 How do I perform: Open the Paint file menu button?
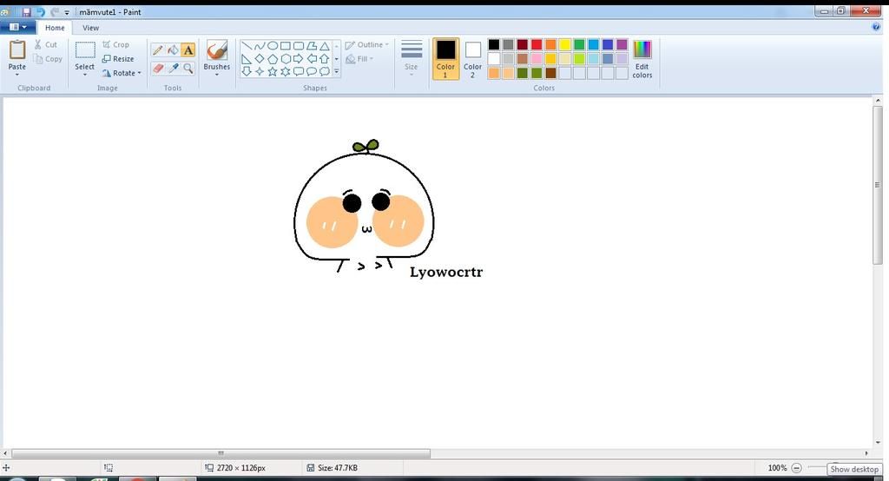click(x=17, y=28)
